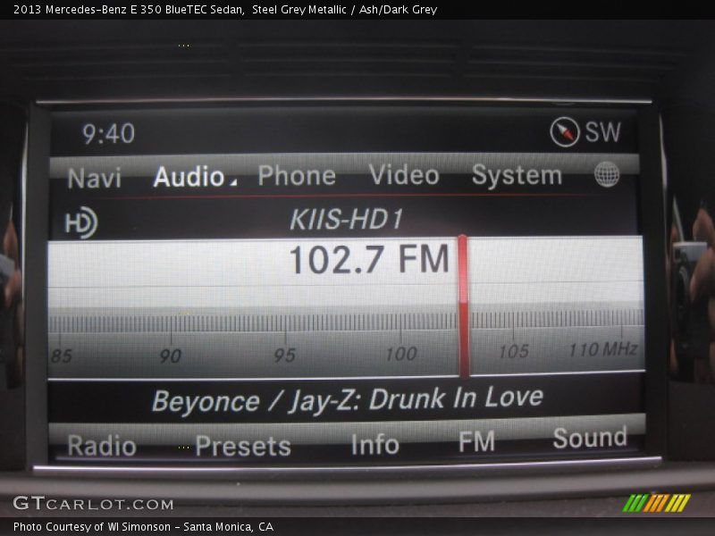Switch the FM waveband button
The height and width of the screenshot is (536, 715).
(476, 441)
